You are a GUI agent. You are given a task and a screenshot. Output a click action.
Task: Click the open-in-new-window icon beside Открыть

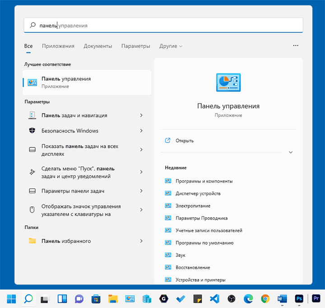[x=167, y=141]
